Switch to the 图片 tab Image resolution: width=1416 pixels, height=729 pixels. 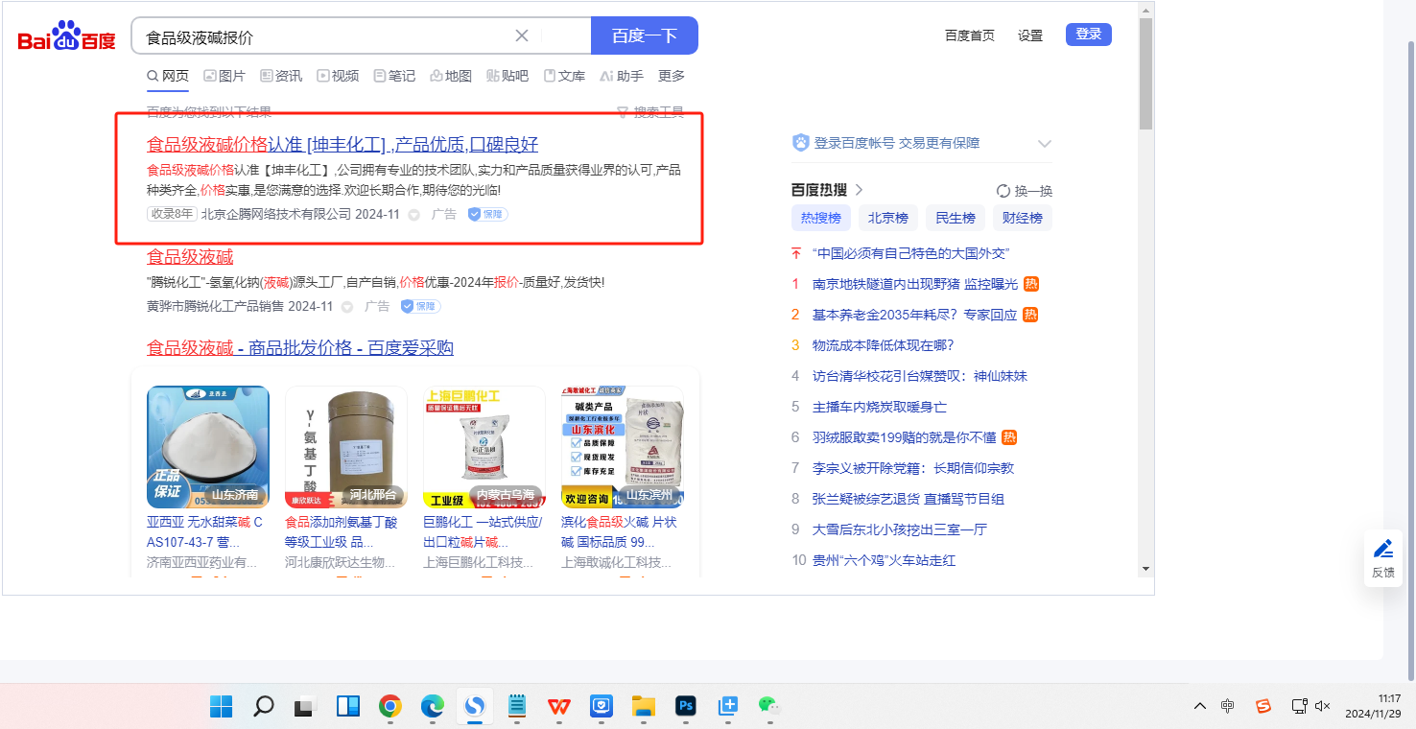[x=224, y=76]
